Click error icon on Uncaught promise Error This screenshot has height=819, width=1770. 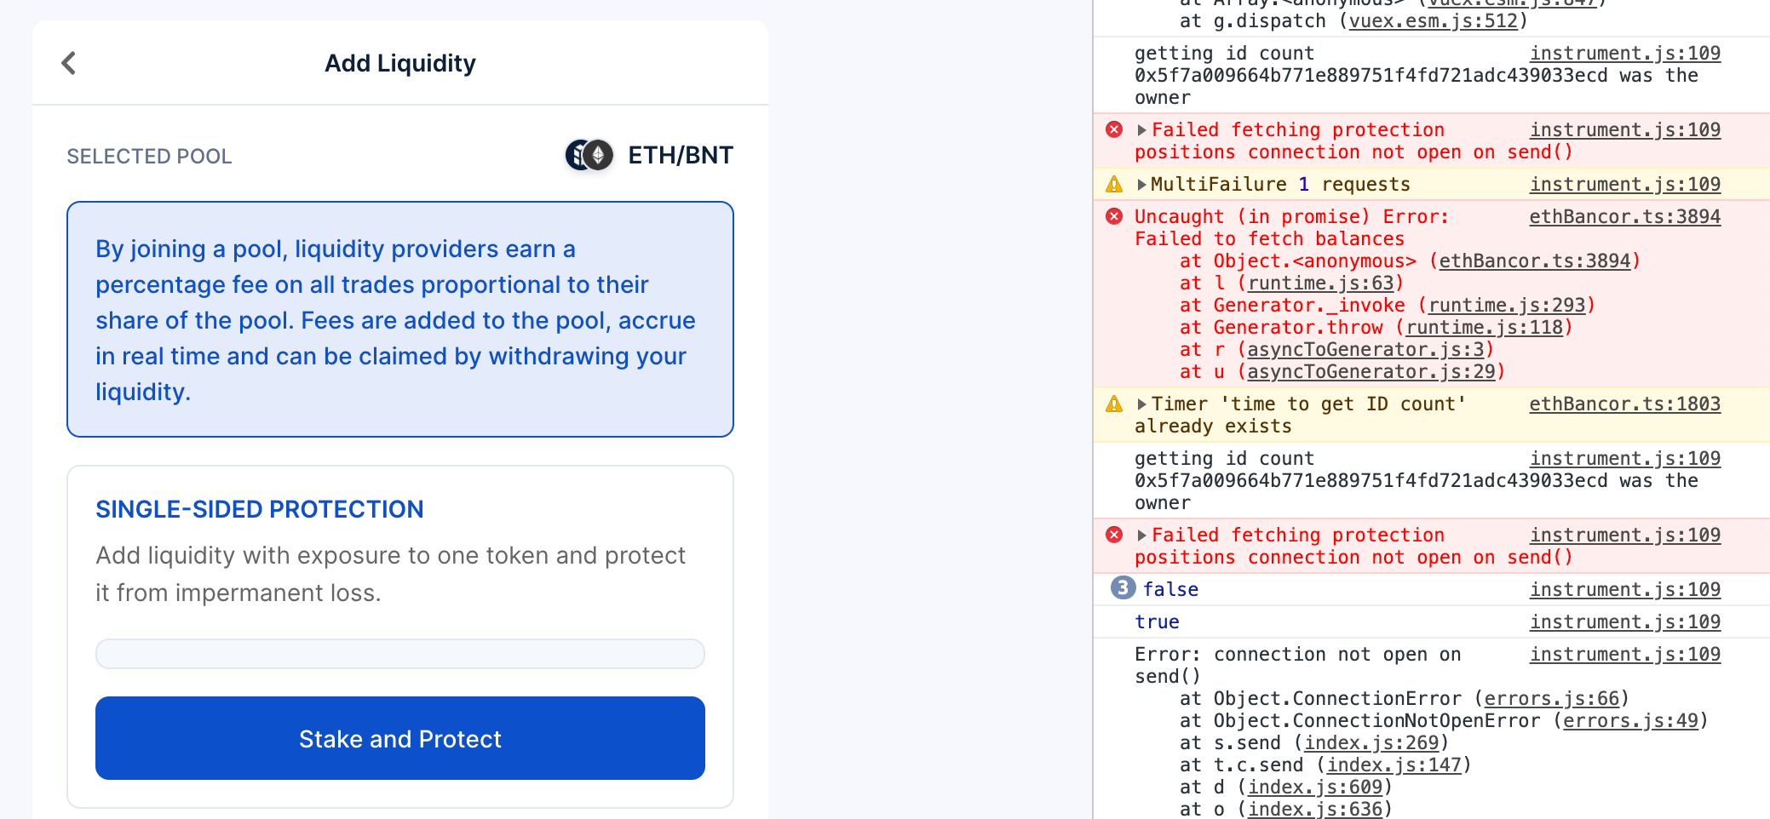pos(1115,215)
